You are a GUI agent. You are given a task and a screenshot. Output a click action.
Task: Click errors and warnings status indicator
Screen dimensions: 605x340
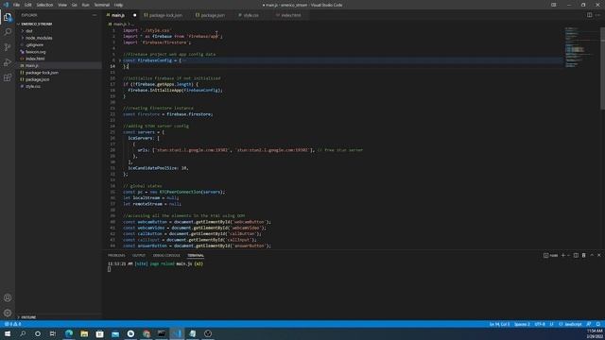[x=13, y=324]
